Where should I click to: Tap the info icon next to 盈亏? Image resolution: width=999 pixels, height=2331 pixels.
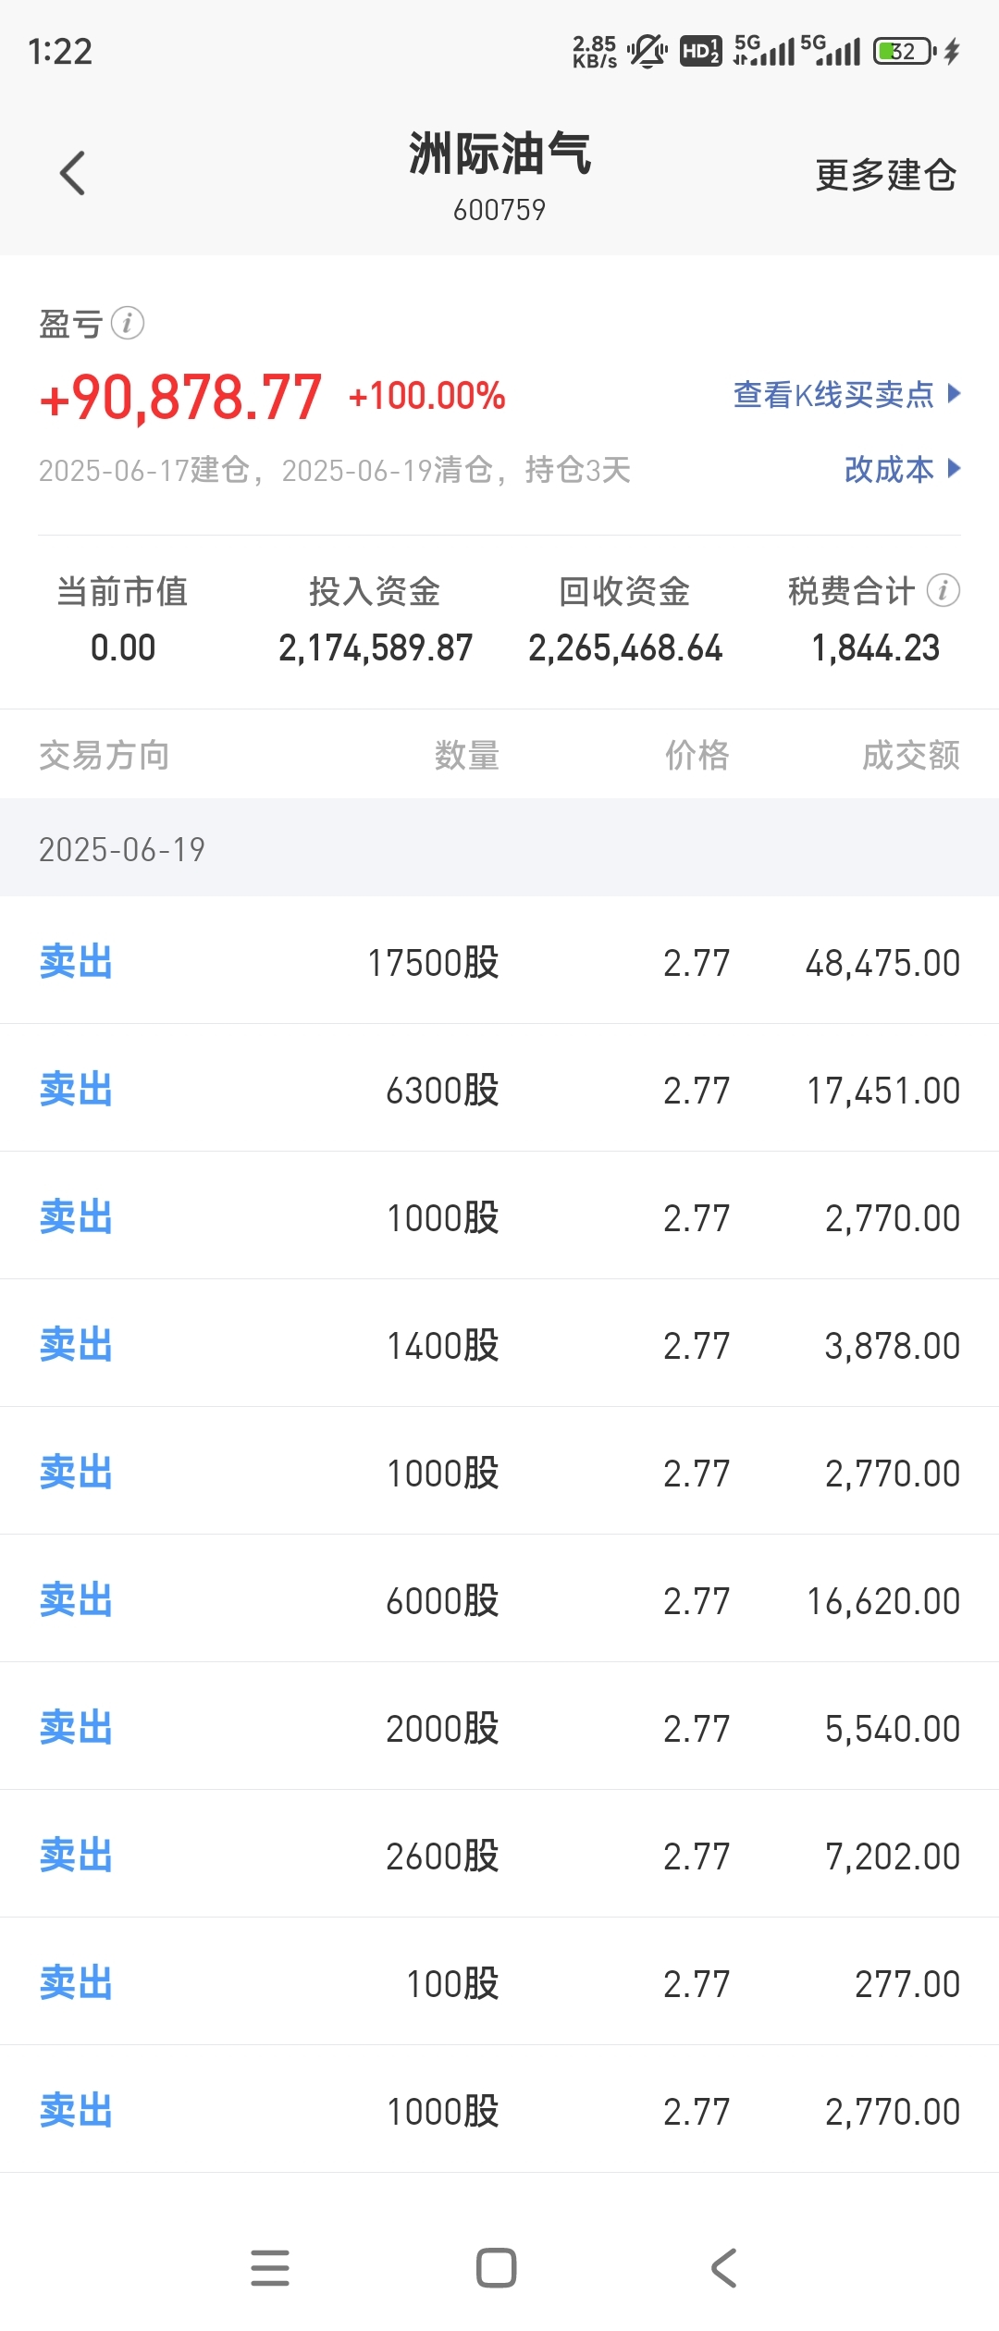pos(128,324)
